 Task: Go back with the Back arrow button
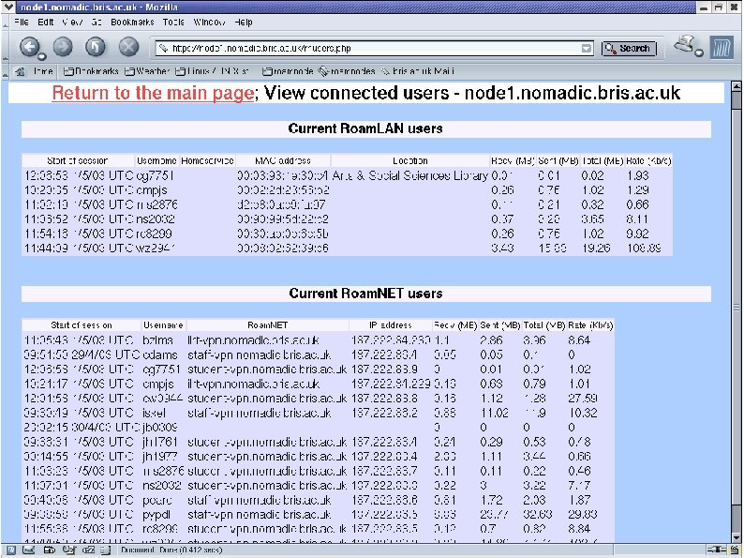click(x=29, y=47)
